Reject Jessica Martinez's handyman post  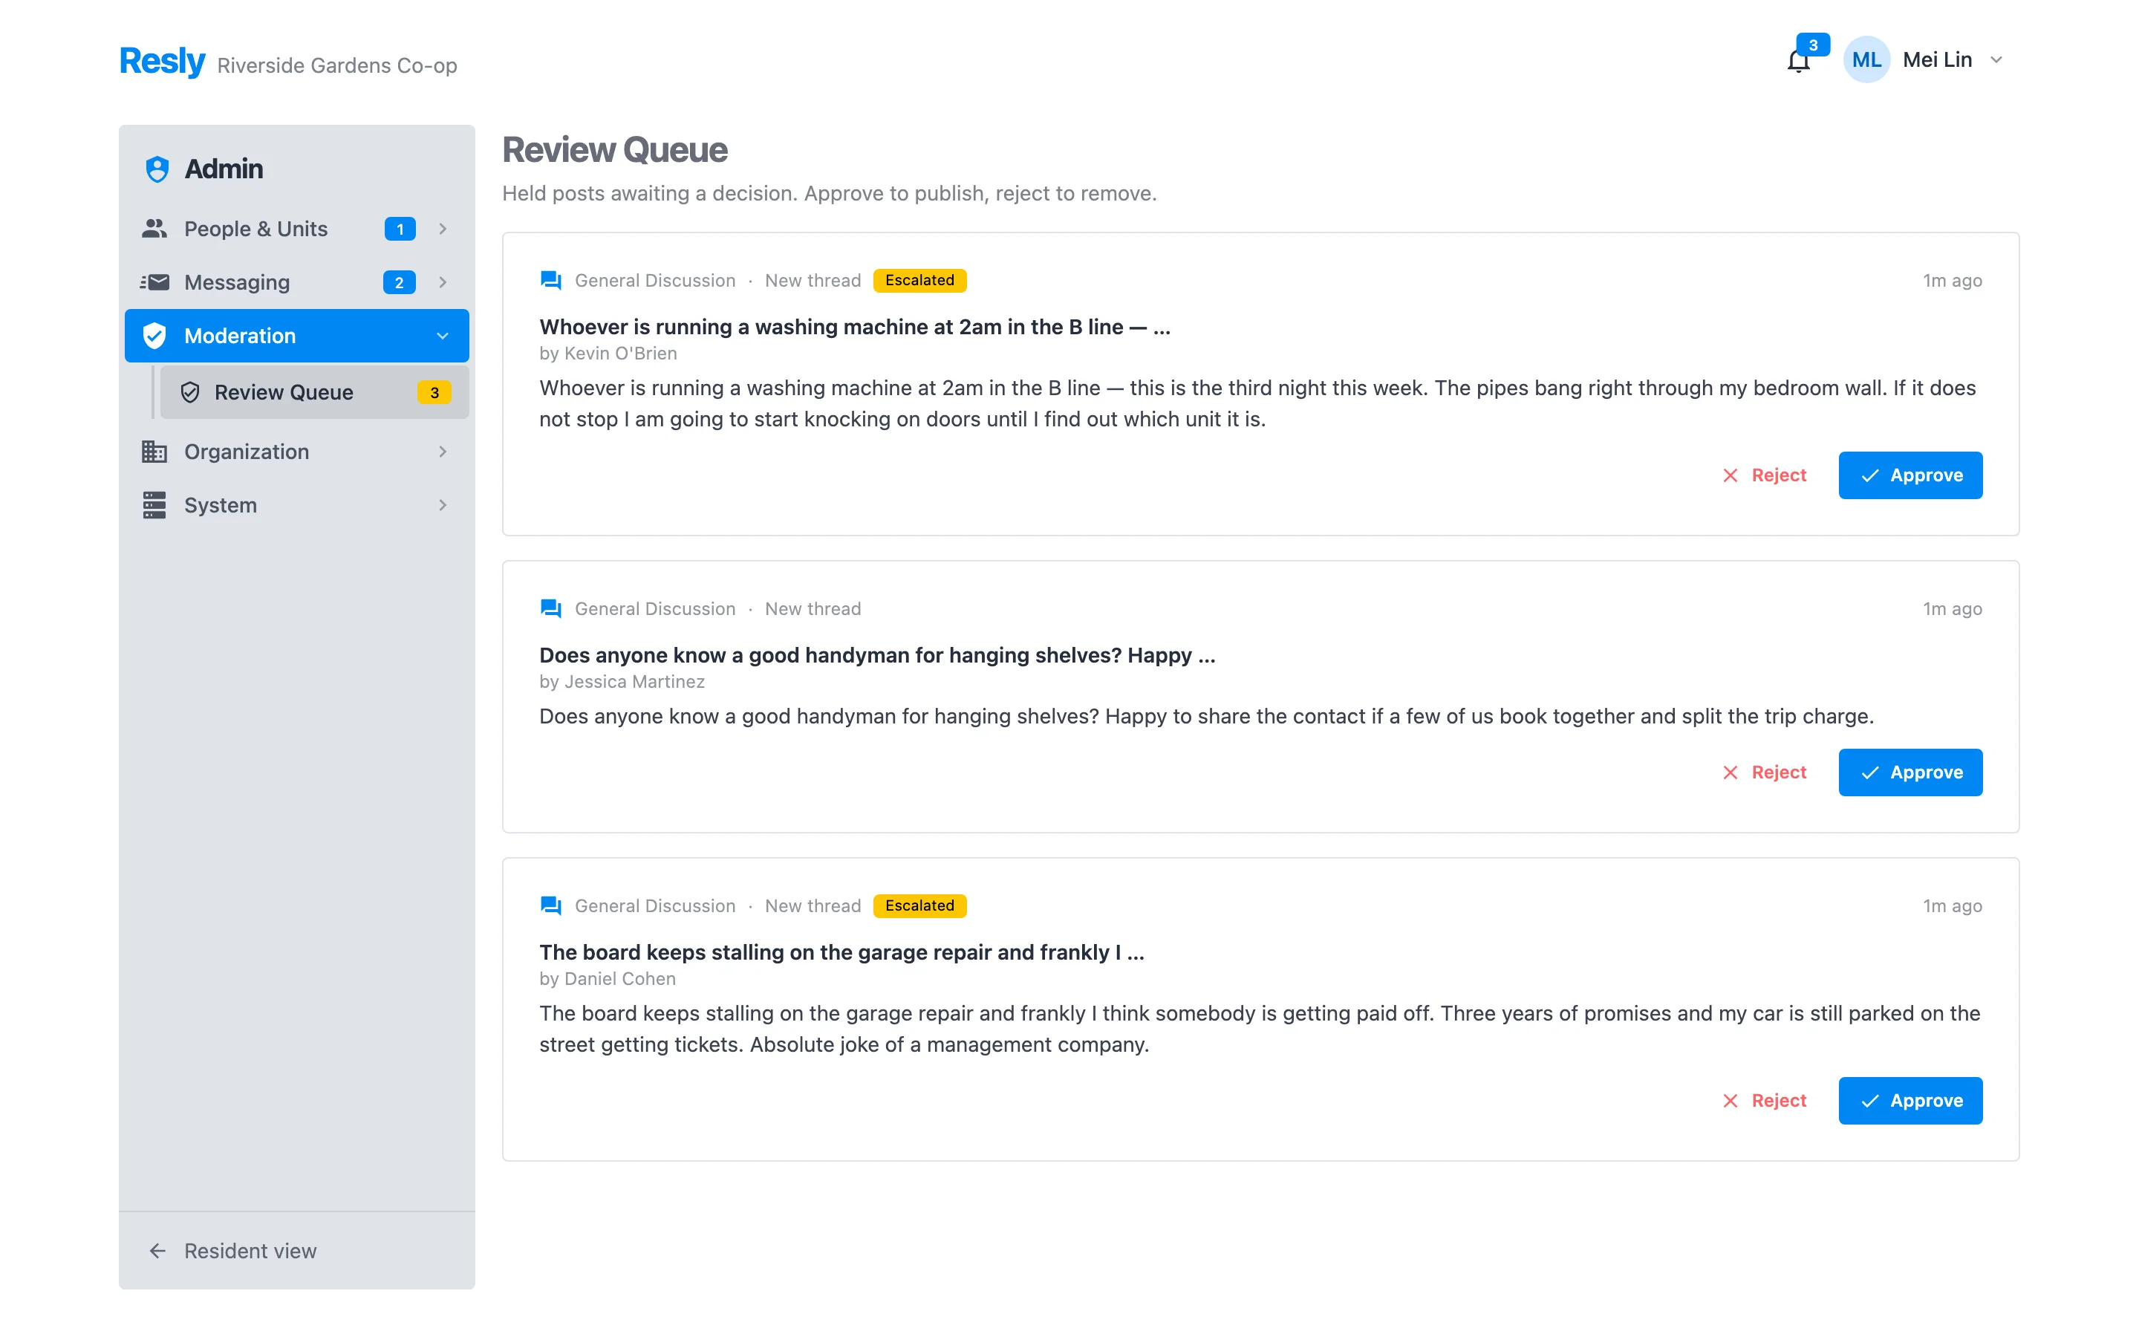(1764, 772)
